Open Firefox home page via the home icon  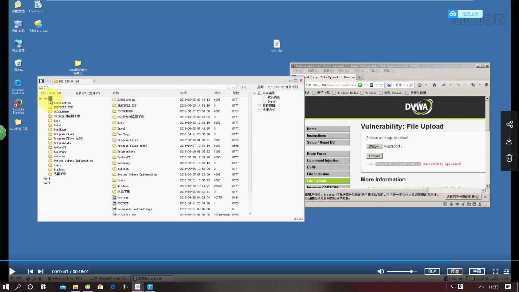434,85
